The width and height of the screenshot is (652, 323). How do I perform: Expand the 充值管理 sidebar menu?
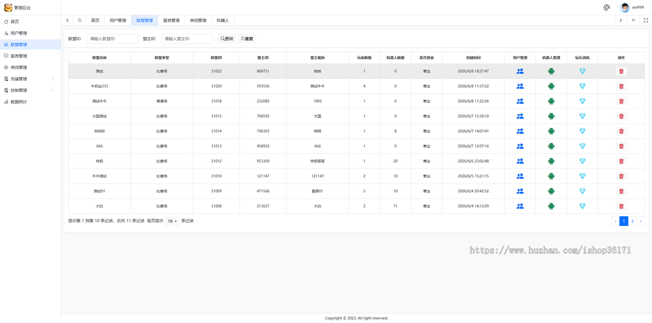click(30, 79)
